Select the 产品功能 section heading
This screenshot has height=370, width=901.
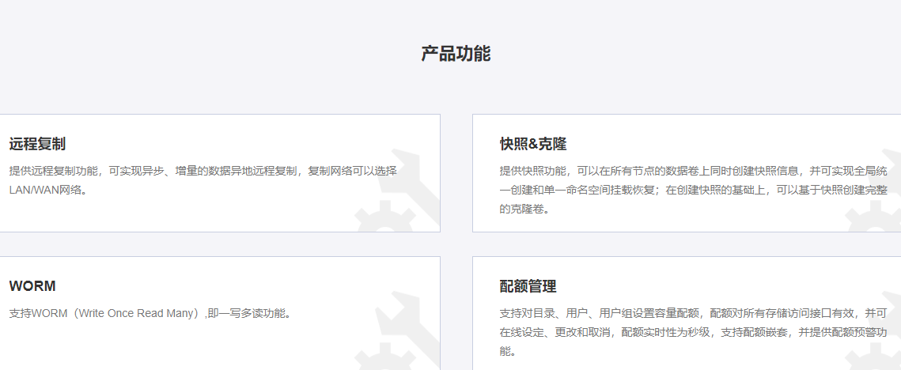(x=456, y=54)
